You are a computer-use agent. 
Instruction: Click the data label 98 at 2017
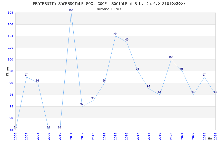137,69
